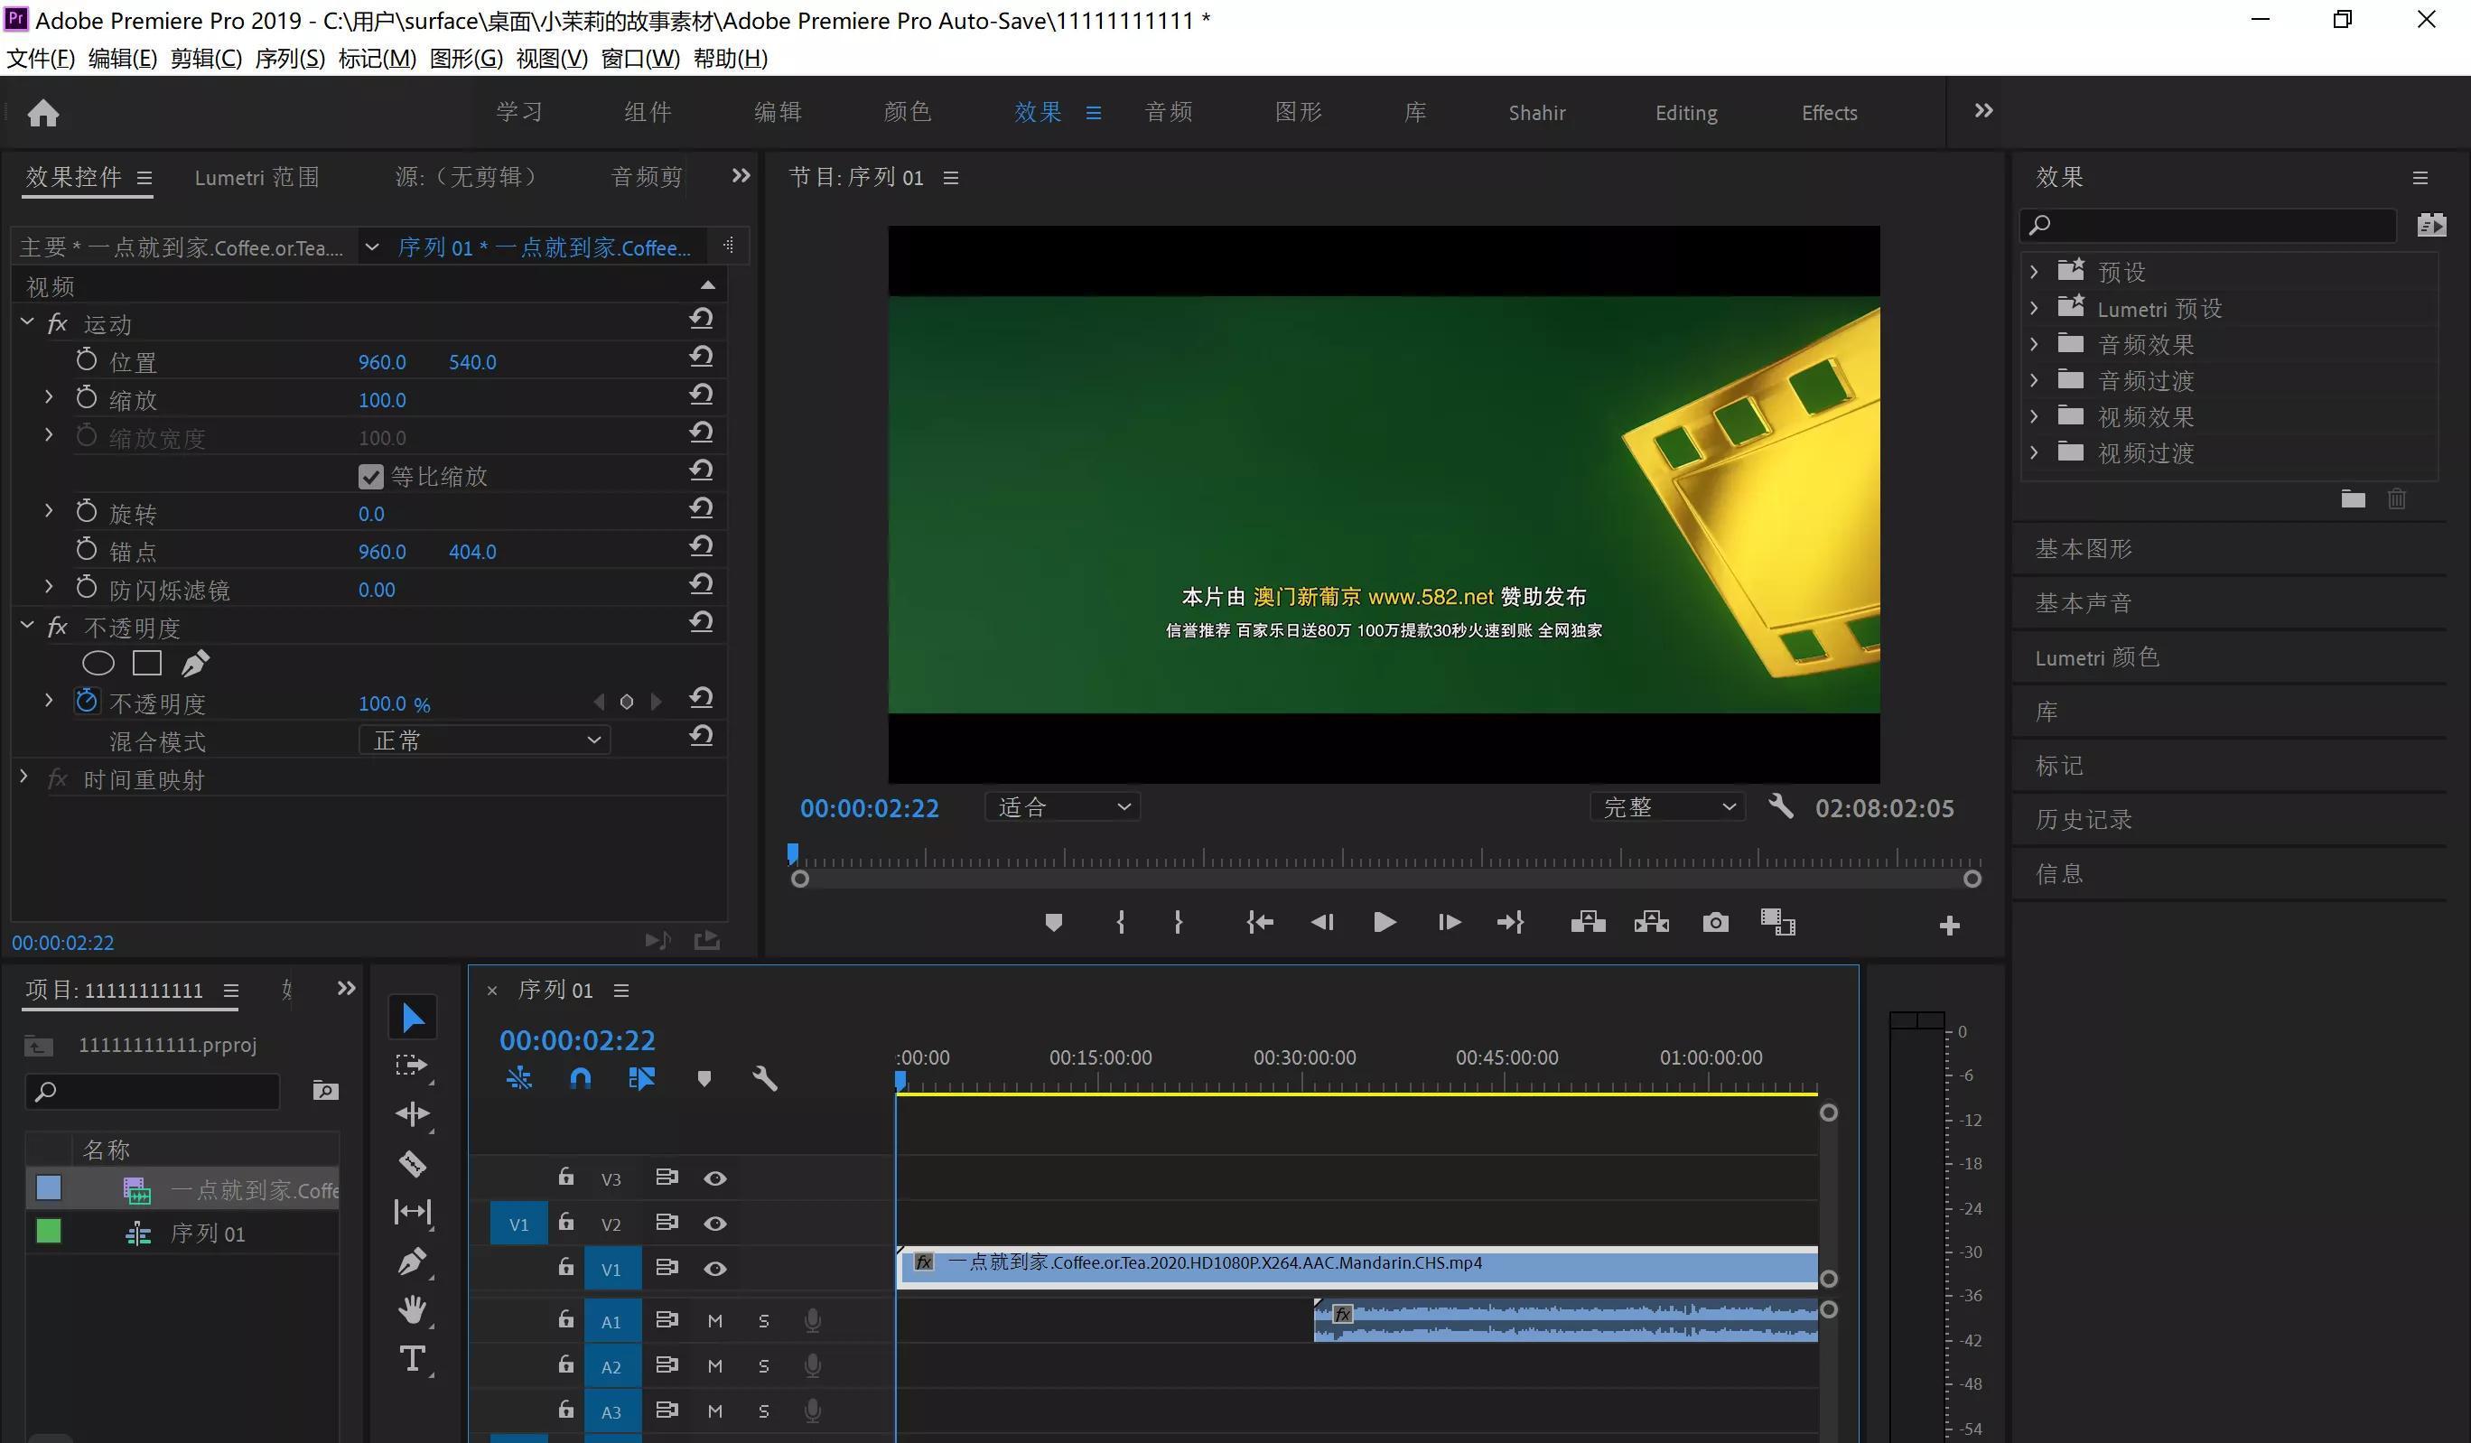Toggle Snap in timeline
Image resolution: width=2471 pixels, height=1443 pixels.
click(x=581, y=1079)
